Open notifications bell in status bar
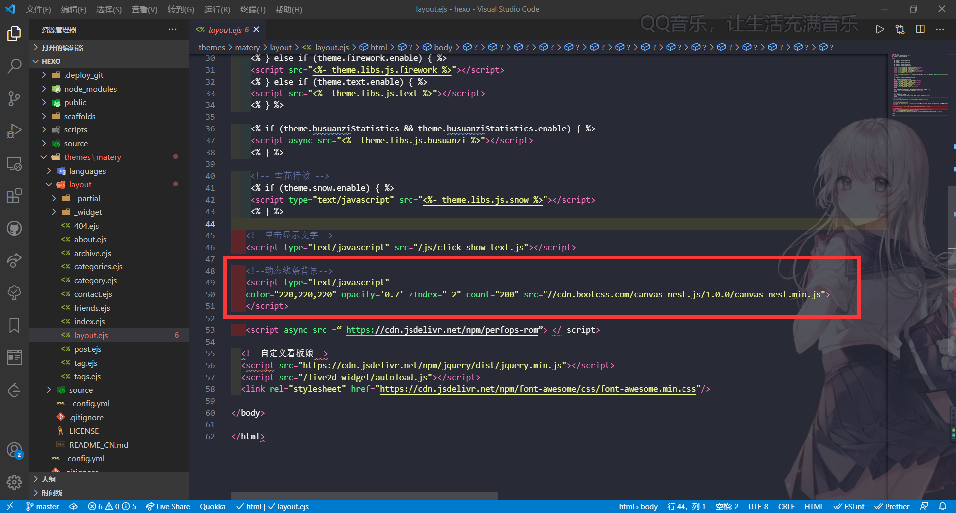This screenshot has height=513, width=956. (943, 506)
